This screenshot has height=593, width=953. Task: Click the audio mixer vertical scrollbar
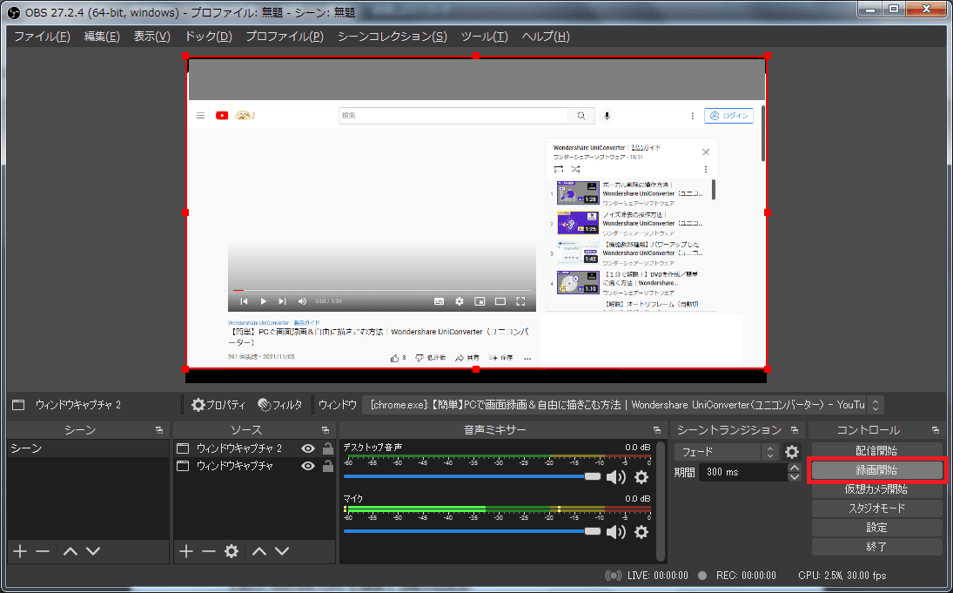click(661, 502)
